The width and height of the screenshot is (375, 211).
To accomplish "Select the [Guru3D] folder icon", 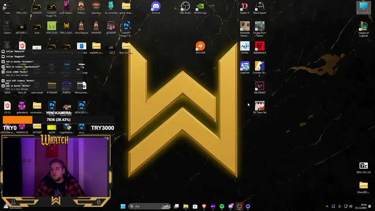I will [x=364, y=188].
